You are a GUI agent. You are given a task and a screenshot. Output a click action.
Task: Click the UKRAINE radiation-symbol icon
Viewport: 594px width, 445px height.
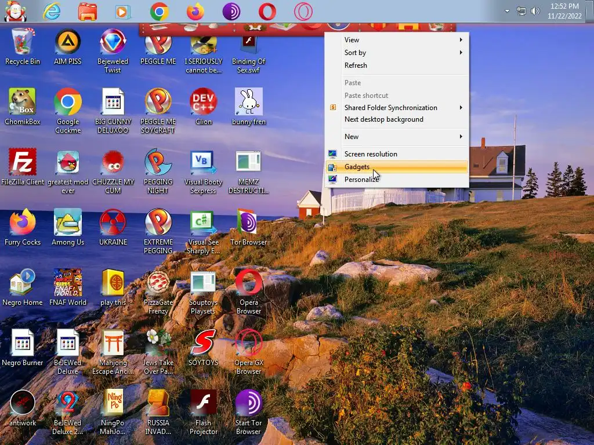(x=113, y=227)
